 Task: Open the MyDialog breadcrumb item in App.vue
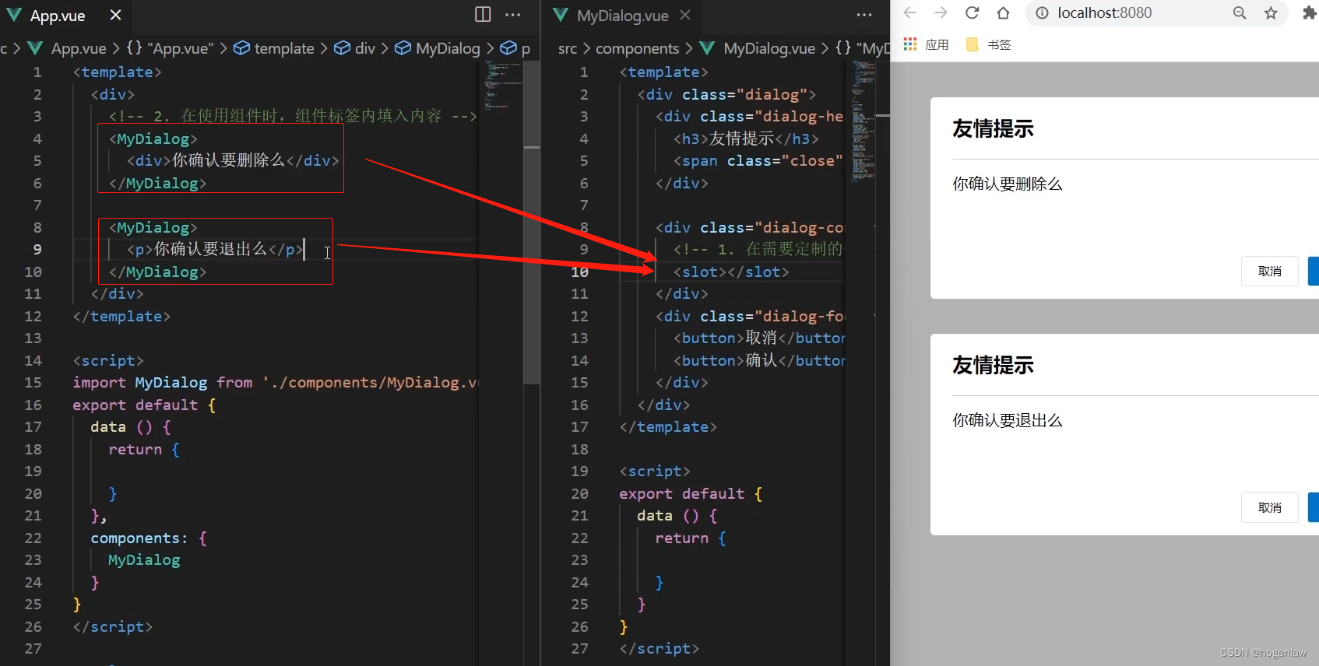click(438, 48)
